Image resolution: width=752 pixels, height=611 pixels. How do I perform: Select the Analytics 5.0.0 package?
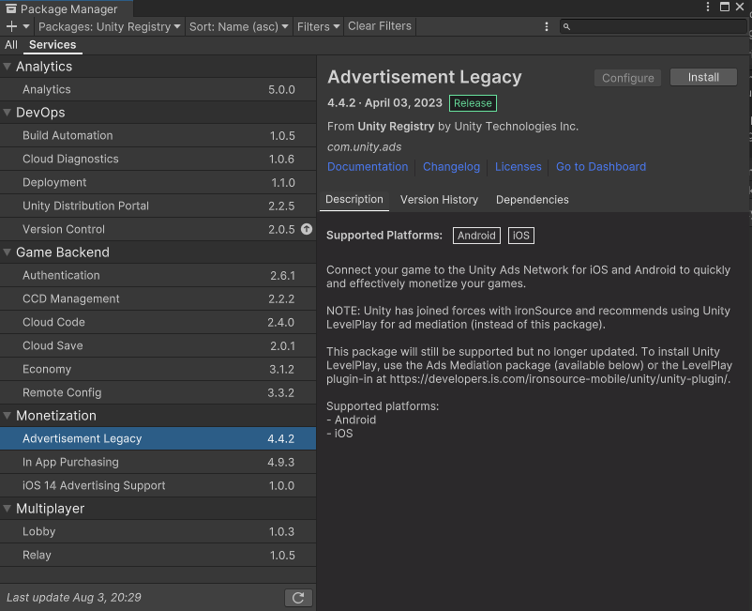tap(158, 90)
